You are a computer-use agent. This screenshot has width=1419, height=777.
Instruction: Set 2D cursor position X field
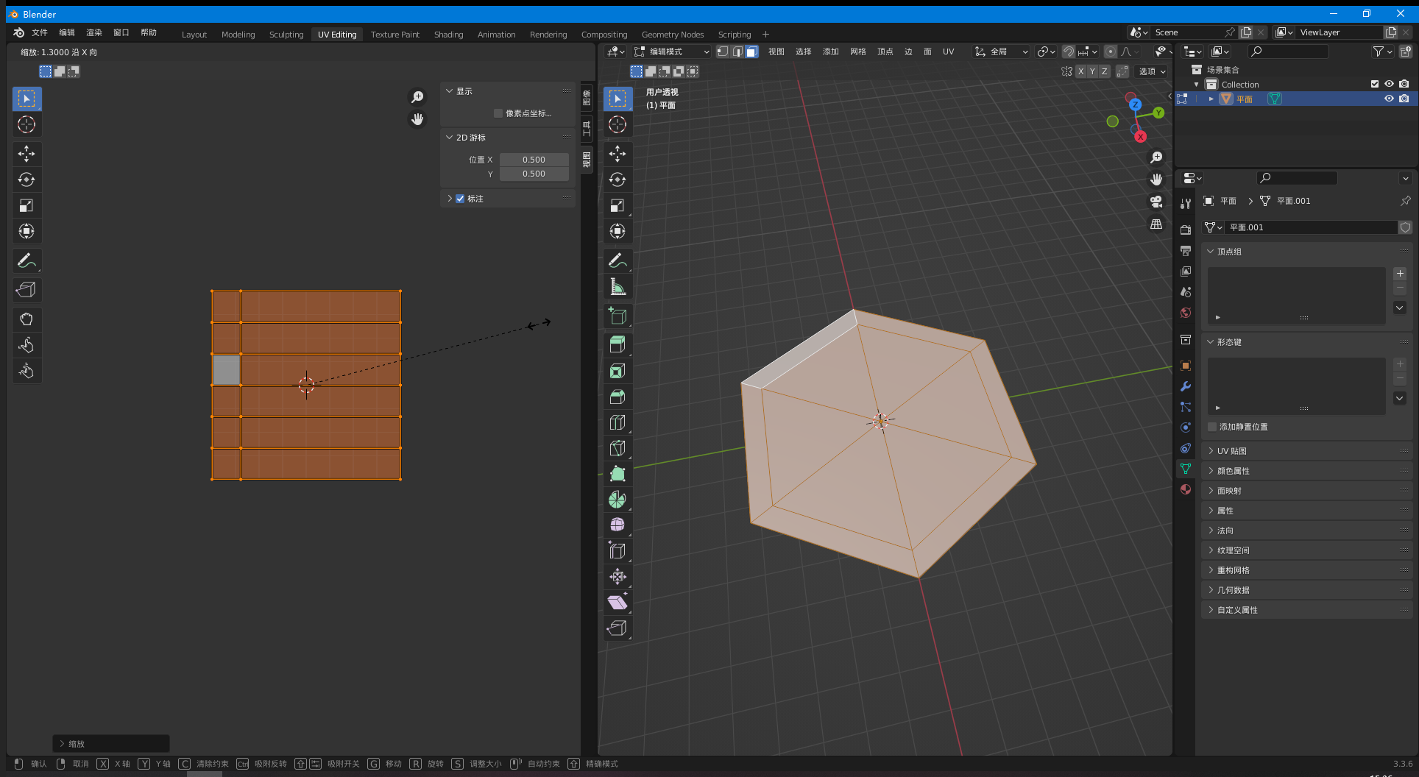point(534,160)
